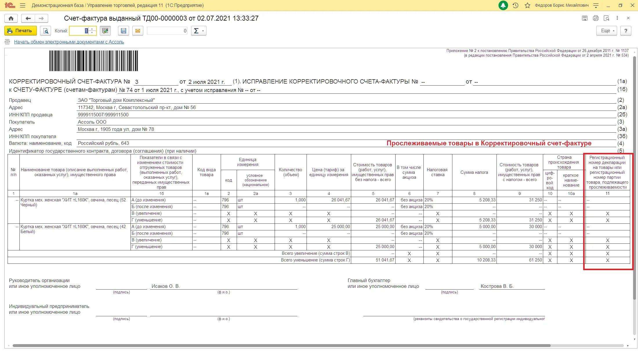Click the sum value field showing 0

point(167,31)
